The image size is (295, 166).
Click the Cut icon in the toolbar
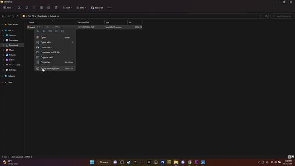[19, 8]
